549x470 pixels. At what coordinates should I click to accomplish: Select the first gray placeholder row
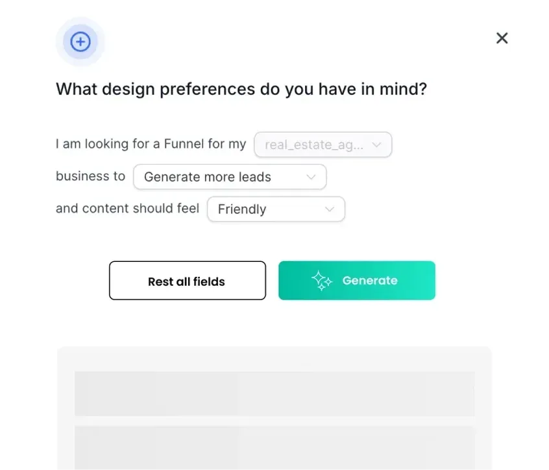[x=274, y=394]
